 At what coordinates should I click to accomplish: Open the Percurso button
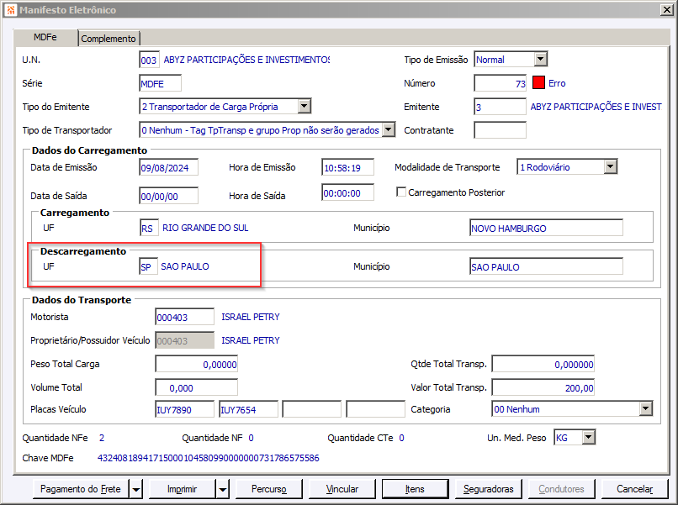(x=269, y=489)
